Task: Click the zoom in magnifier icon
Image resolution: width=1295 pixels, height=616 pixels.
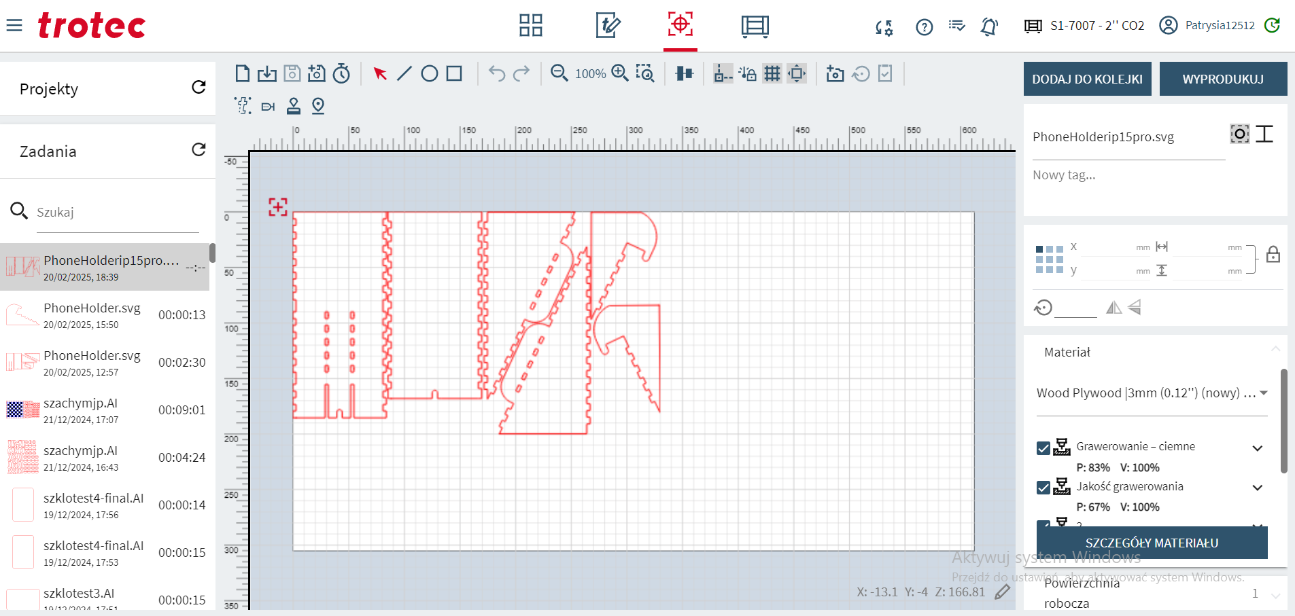Action: tap(620, 73)
